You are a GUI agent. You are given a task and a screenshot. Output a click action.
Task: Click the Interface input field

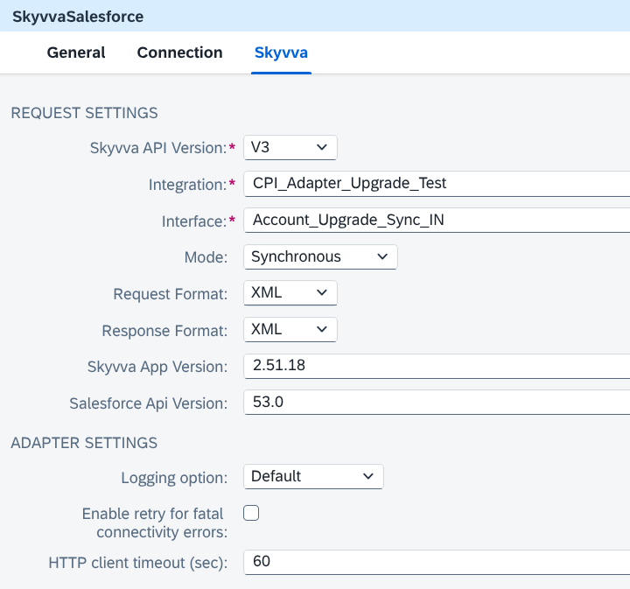[x=437, y=221]
